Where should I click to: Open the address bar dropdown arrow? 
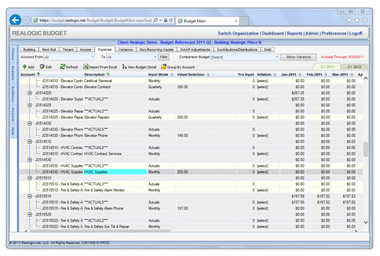pos(160,20)
